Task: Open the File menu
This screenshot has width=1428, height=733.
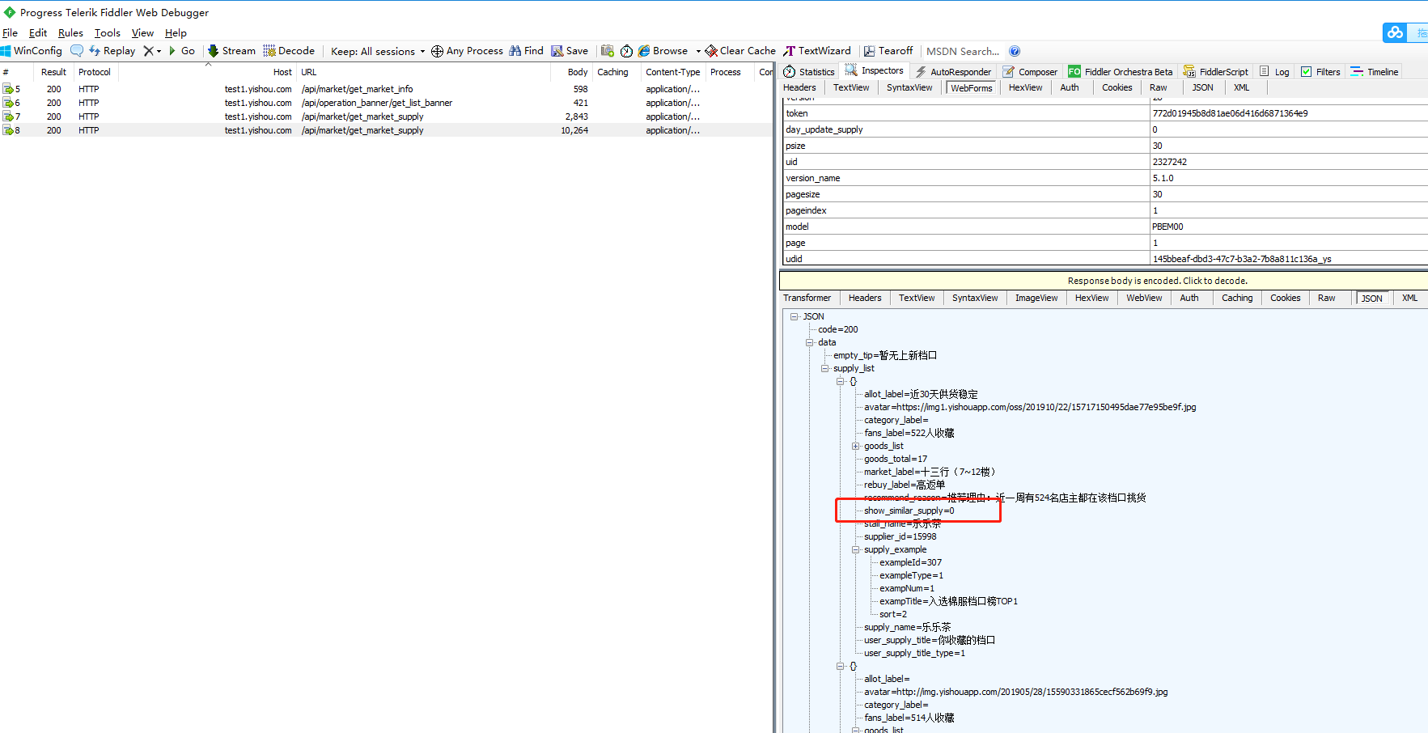Action: (10, 32)
